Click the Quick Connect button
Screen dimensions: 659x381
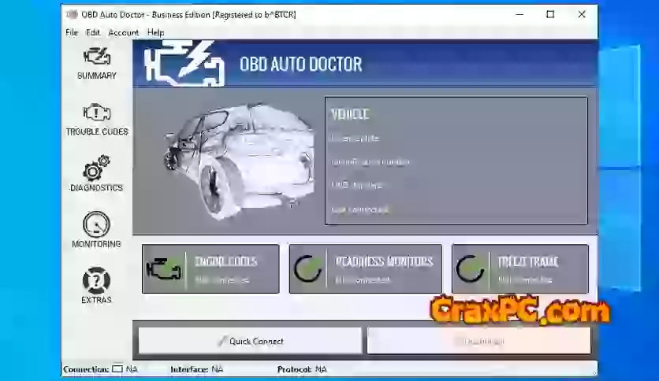[x=250, y=341]
